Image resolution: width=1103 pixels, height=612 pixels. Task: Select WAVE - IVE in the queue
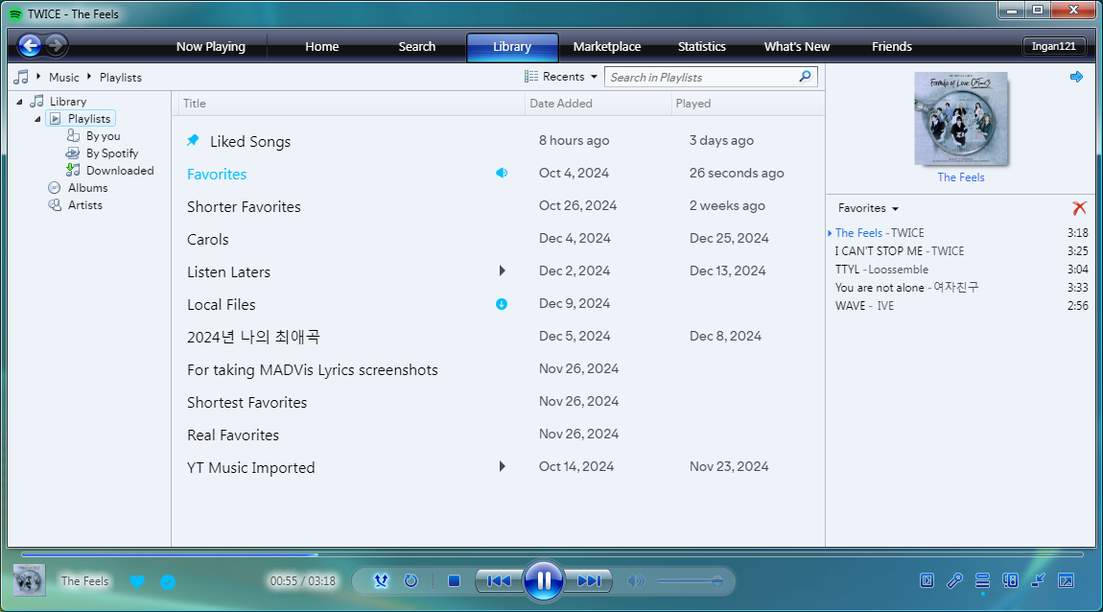[961, 306]
